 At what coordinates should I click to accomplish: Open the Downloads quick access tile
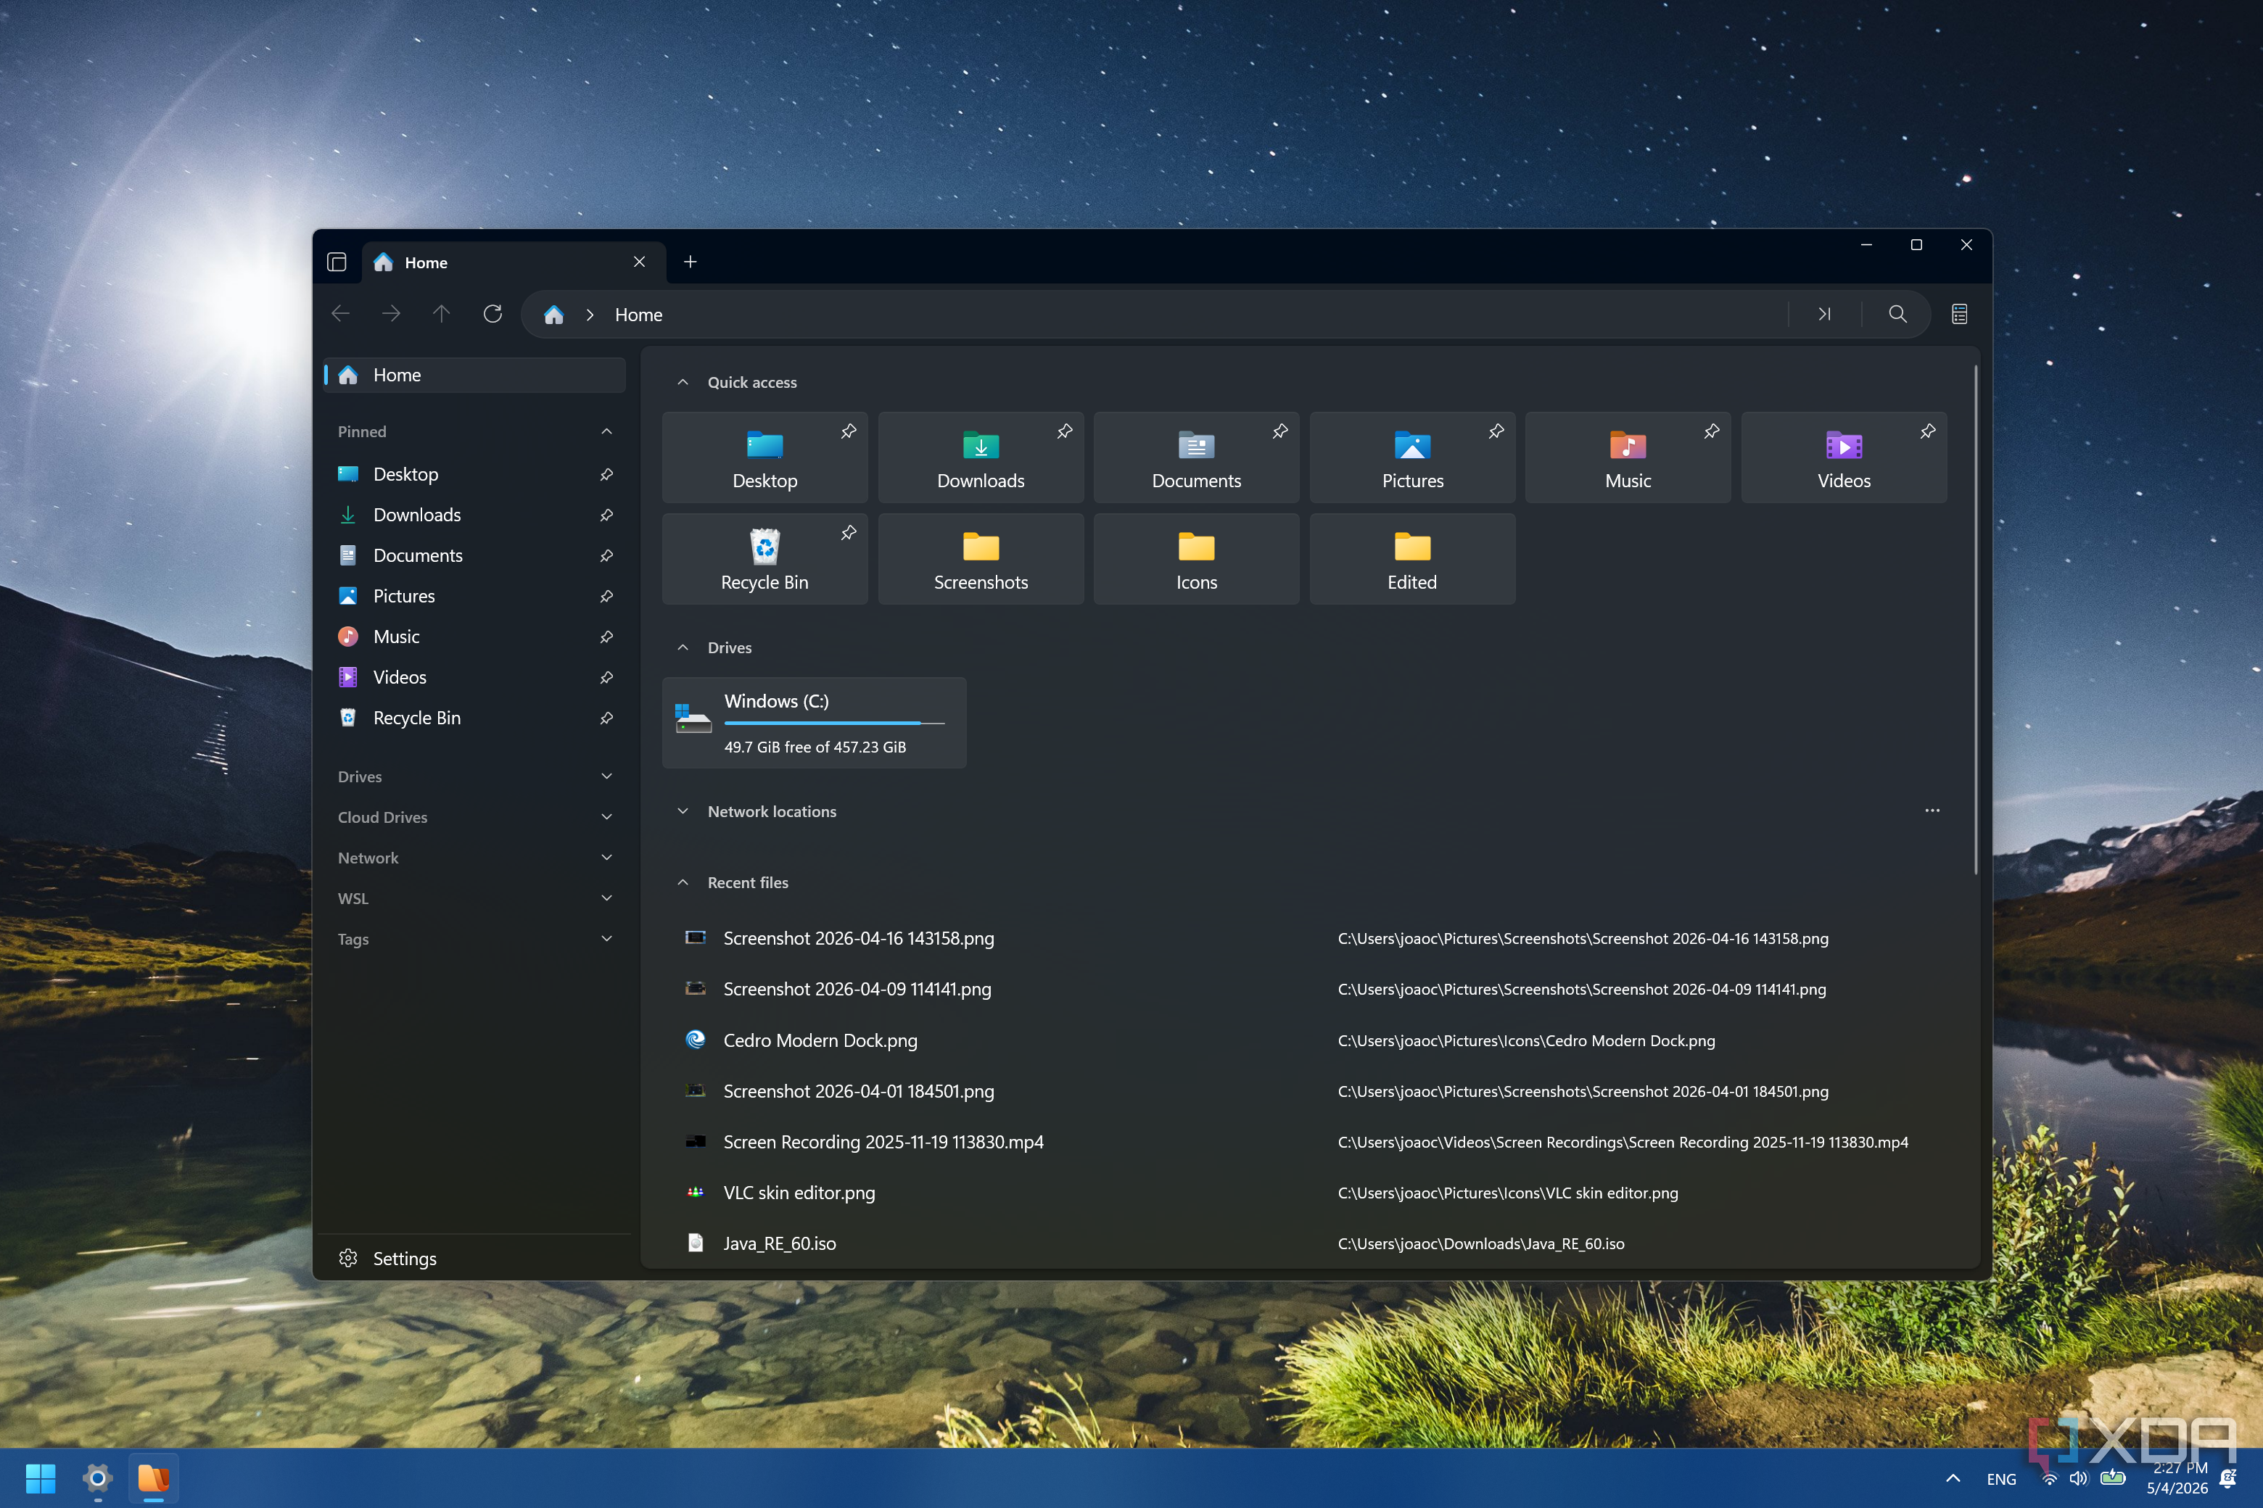tap(981, 457)
